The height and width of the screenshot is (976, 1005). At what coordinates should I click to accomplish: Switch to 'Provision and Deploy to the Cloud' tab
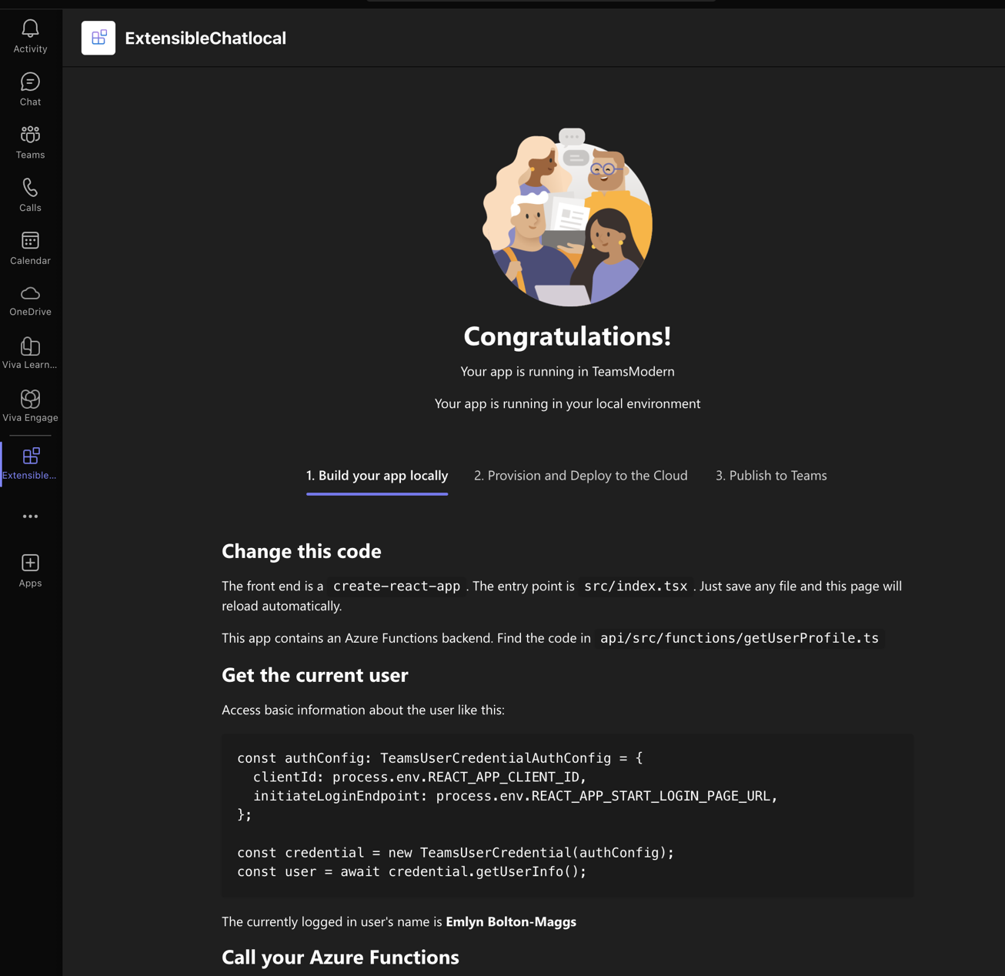(x=581, y=476)
